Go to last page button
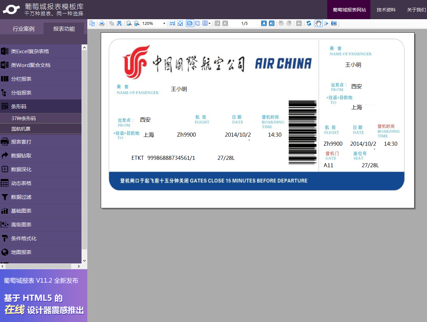Image resolution: width=427 pixels, height=322 pixels. click(x=272, y=23)
